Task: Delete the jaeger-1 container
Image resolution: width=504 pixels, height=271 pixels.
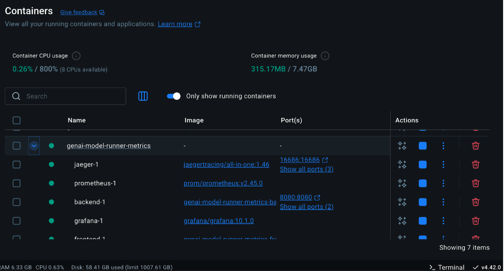Action: point(475,165)
